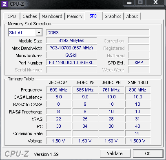The width and height of the screenshot is (166, 160).
Task: Click part number F3-12800CL10-8GBXL
Action: click(x=71, y=62)
